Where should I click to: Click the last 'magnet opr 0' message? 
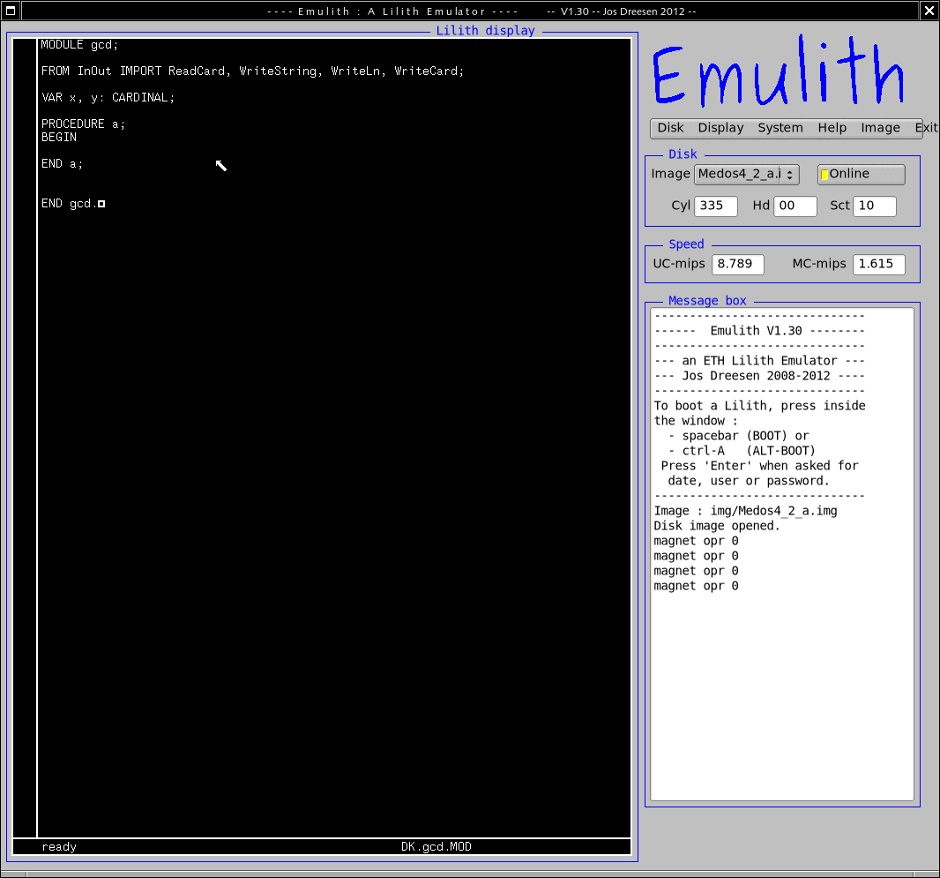(696, 586)
